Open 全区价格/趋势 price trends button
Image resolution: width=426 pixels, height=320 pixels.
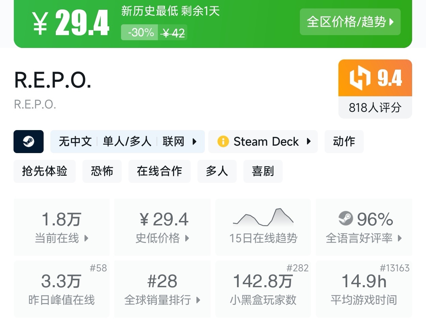point(350,22)
